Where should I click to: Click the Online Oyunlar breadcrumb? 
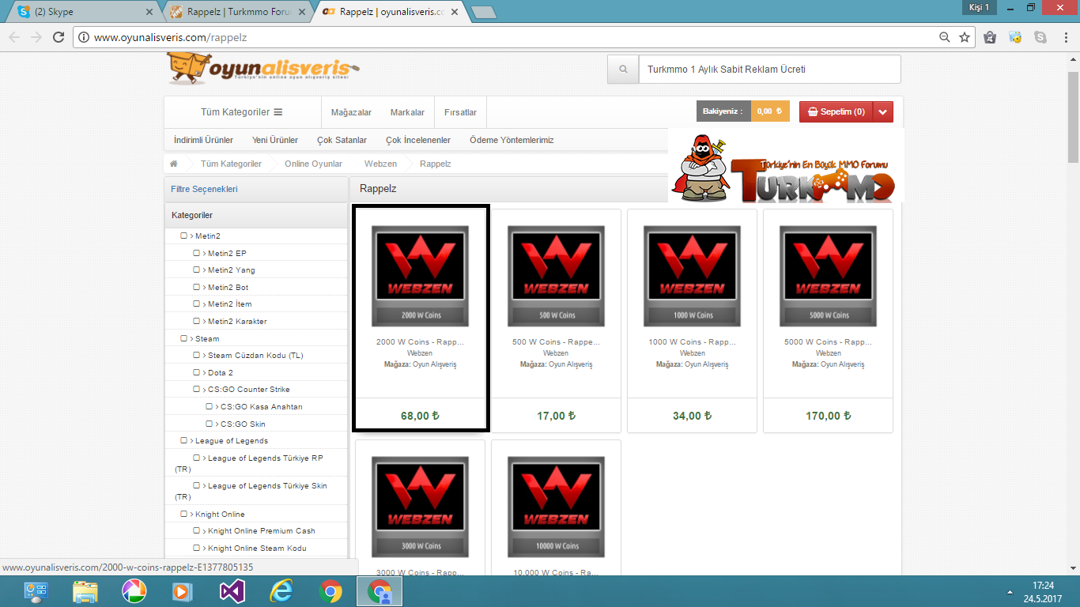coord(313,164)
